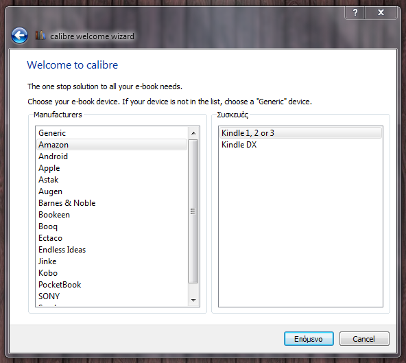Click the Manufacturers list scrollbar thumb

[x=193, y=211]
